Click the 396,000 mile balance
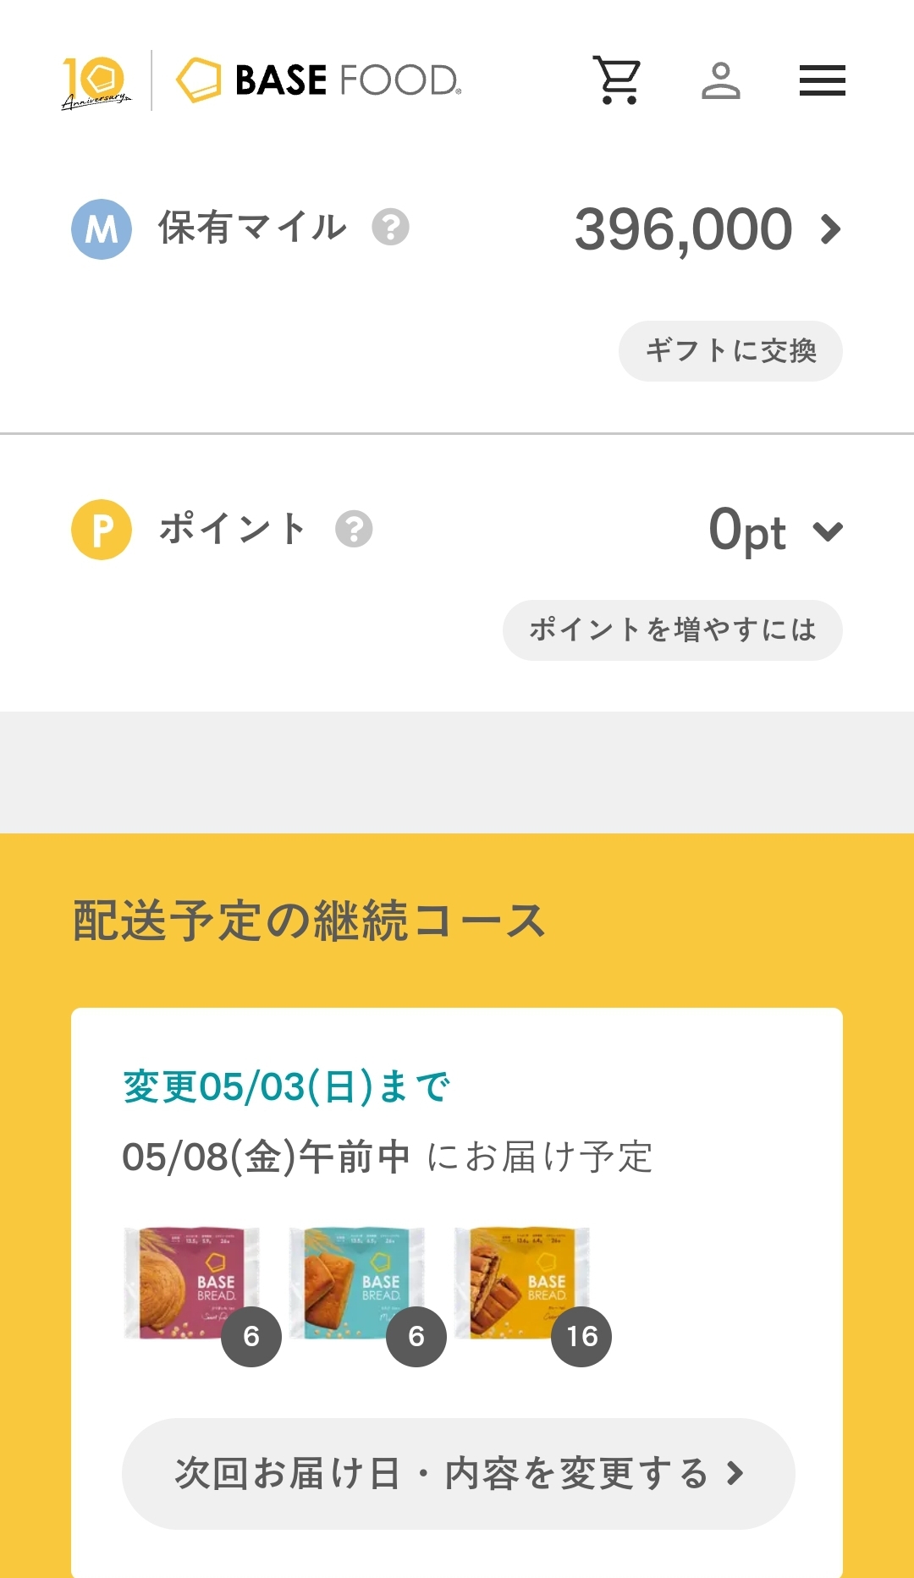 683,229
